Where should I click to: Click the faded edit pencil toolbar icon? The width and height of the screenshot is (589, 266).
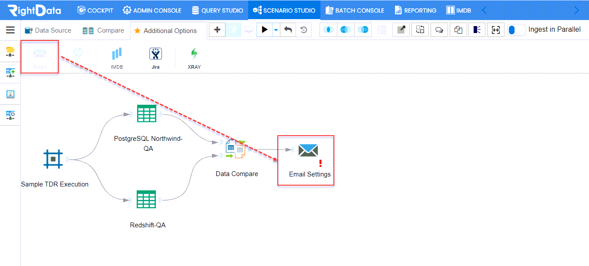pos(233,30)
